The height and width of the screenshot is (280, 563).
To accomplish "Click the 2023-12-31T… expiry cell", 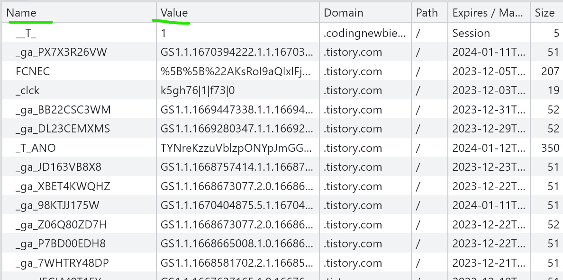I will [489, 110].
